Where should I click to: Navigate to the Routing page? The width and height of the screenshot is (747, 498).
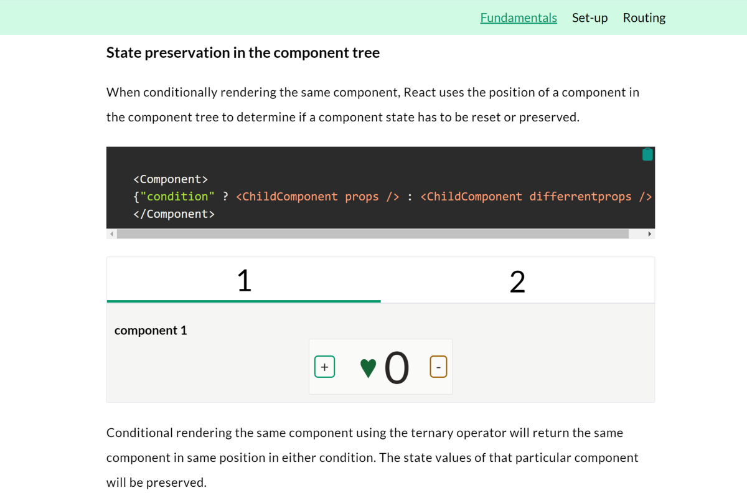point(644,17)
